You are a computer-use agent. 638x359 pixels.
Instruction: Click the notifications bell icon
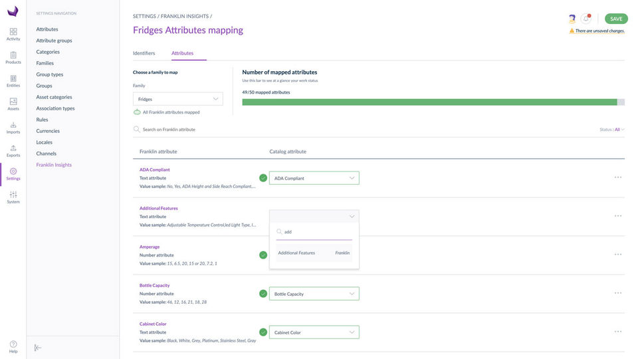click(x=586, y=19)
